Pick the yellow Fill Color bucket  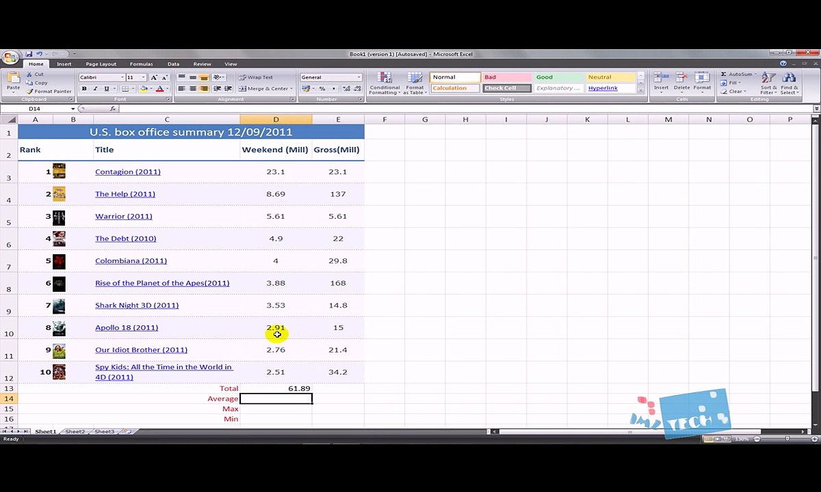[x=144, y=89]
